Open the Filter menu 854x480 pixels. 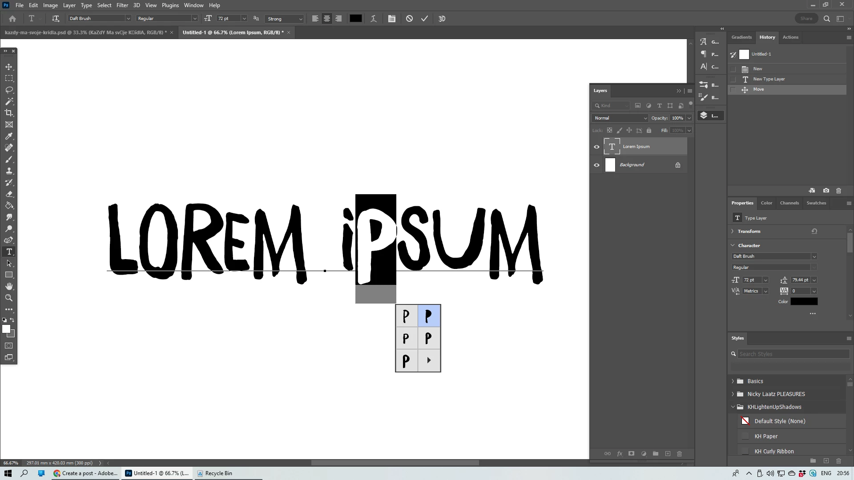tap(122, 5)
